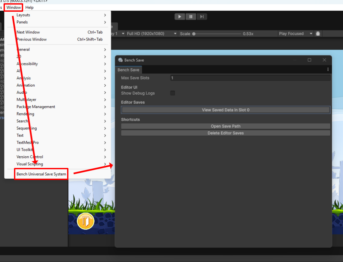The image size is (343, 262).
Task: Click the 0.53x scale value
Action: (x=248, y=34)
